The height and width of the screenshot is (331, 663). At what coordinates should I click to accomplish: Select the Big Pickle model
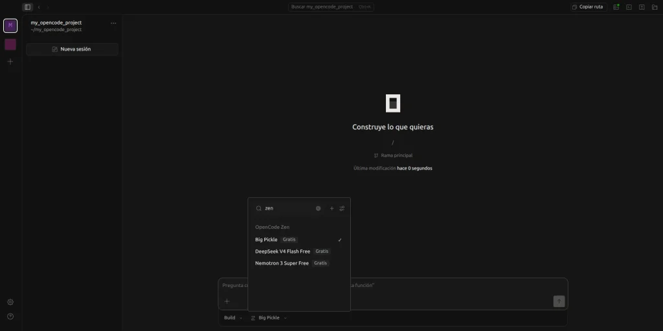pyautogui.click(x=299, y=239)
